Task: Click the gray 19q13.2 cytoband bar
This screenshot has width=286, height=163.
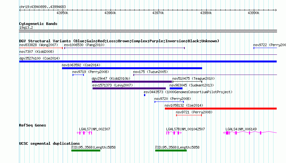Action: 148,31
